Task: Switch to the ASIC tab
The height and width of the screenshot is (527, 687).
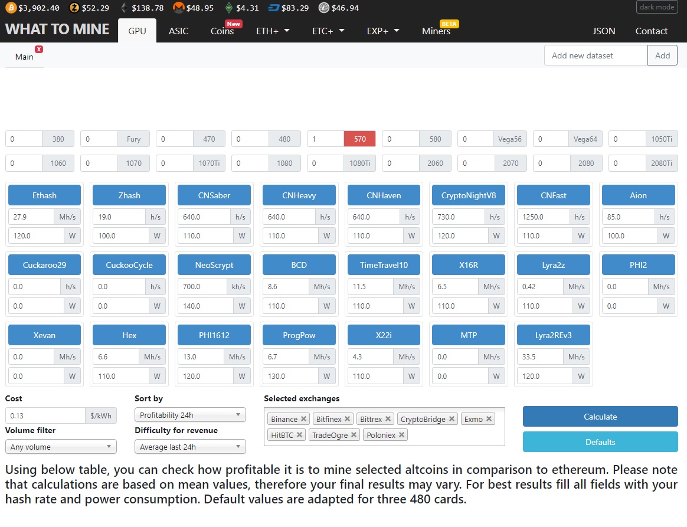Action: [178, 31]
